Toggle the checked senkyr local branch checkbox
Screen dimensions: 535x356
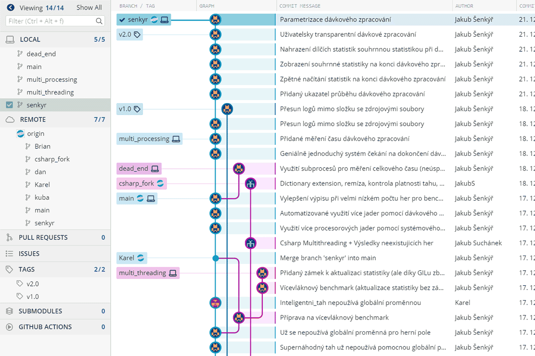click(x=9, y=105)
